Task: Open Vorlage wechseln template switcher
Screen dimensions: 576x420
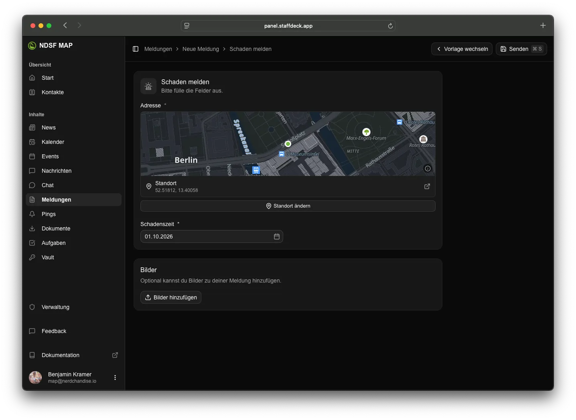Action: coord(462,49)
